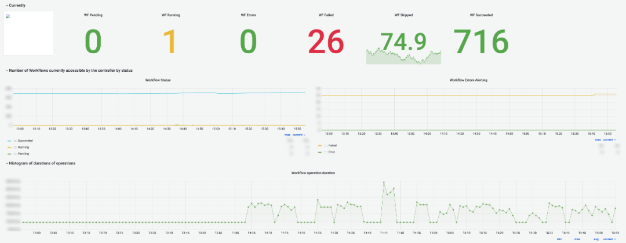Sort Workflow operation duration legend by max
This screenshot has width=626, height=243.
[x=577, y=240]
